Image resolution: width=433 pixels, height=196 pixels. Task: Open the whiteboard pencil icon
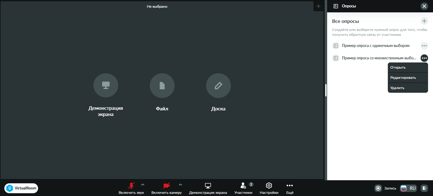click(x=219, y=86)
